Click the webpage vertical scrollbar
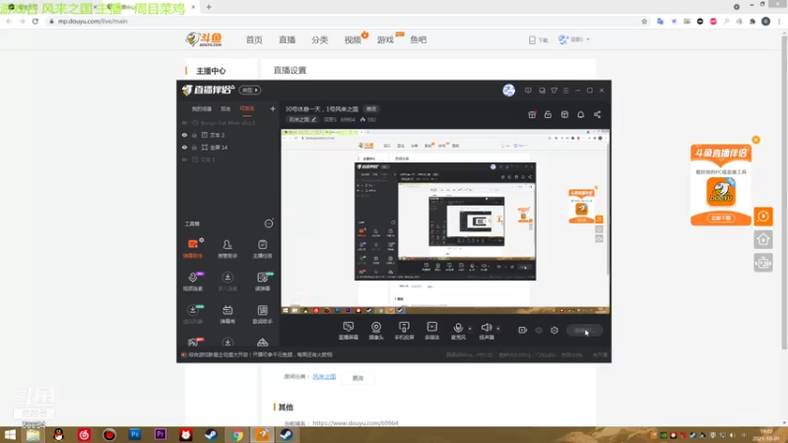 [784, 191]
